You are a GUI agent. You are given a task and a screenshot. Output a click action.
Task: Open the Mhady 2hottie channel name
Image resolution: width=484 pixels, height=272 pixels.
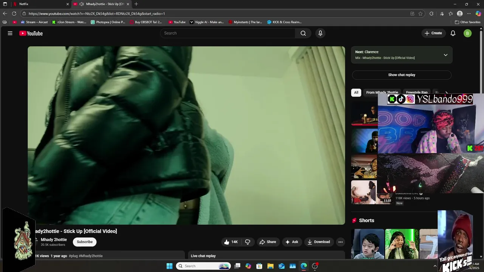point(54,240)
